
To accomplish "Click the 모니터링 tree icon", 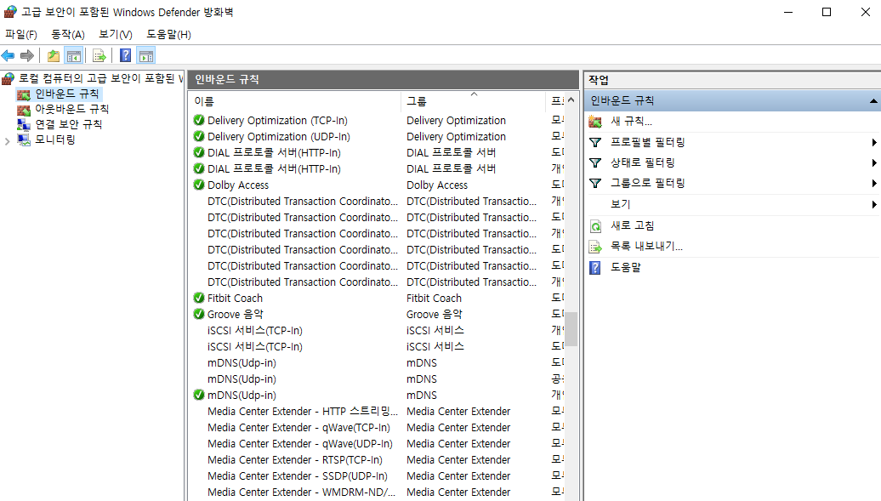I will [24, 139].
